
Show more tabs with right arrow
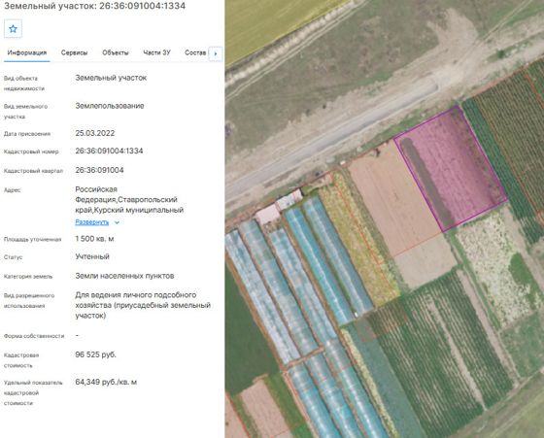point(216,53)
